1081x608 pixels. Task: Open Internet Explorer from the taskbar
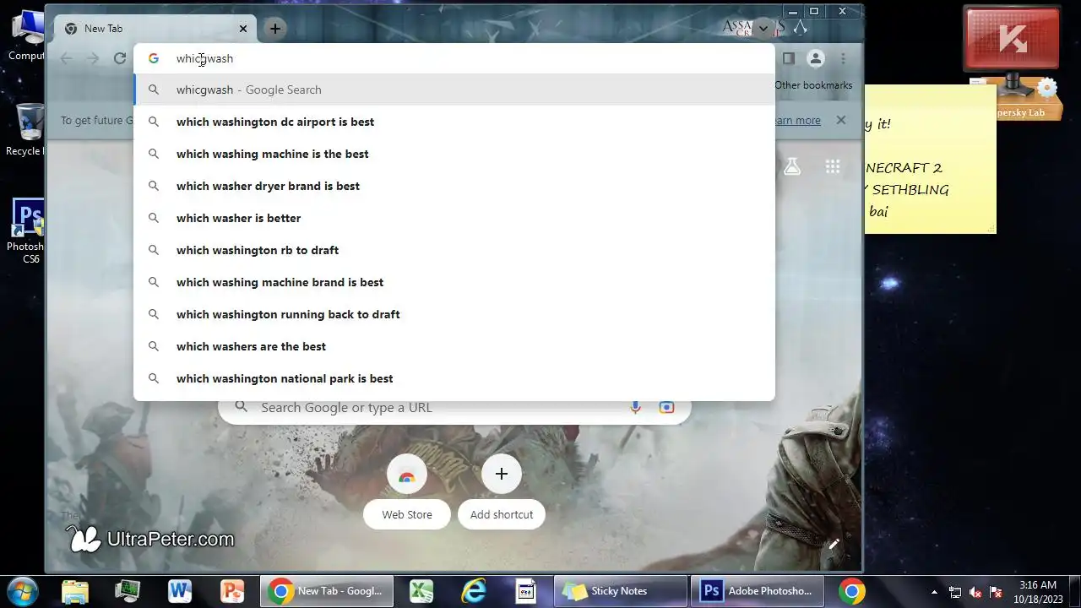(474, 591)
